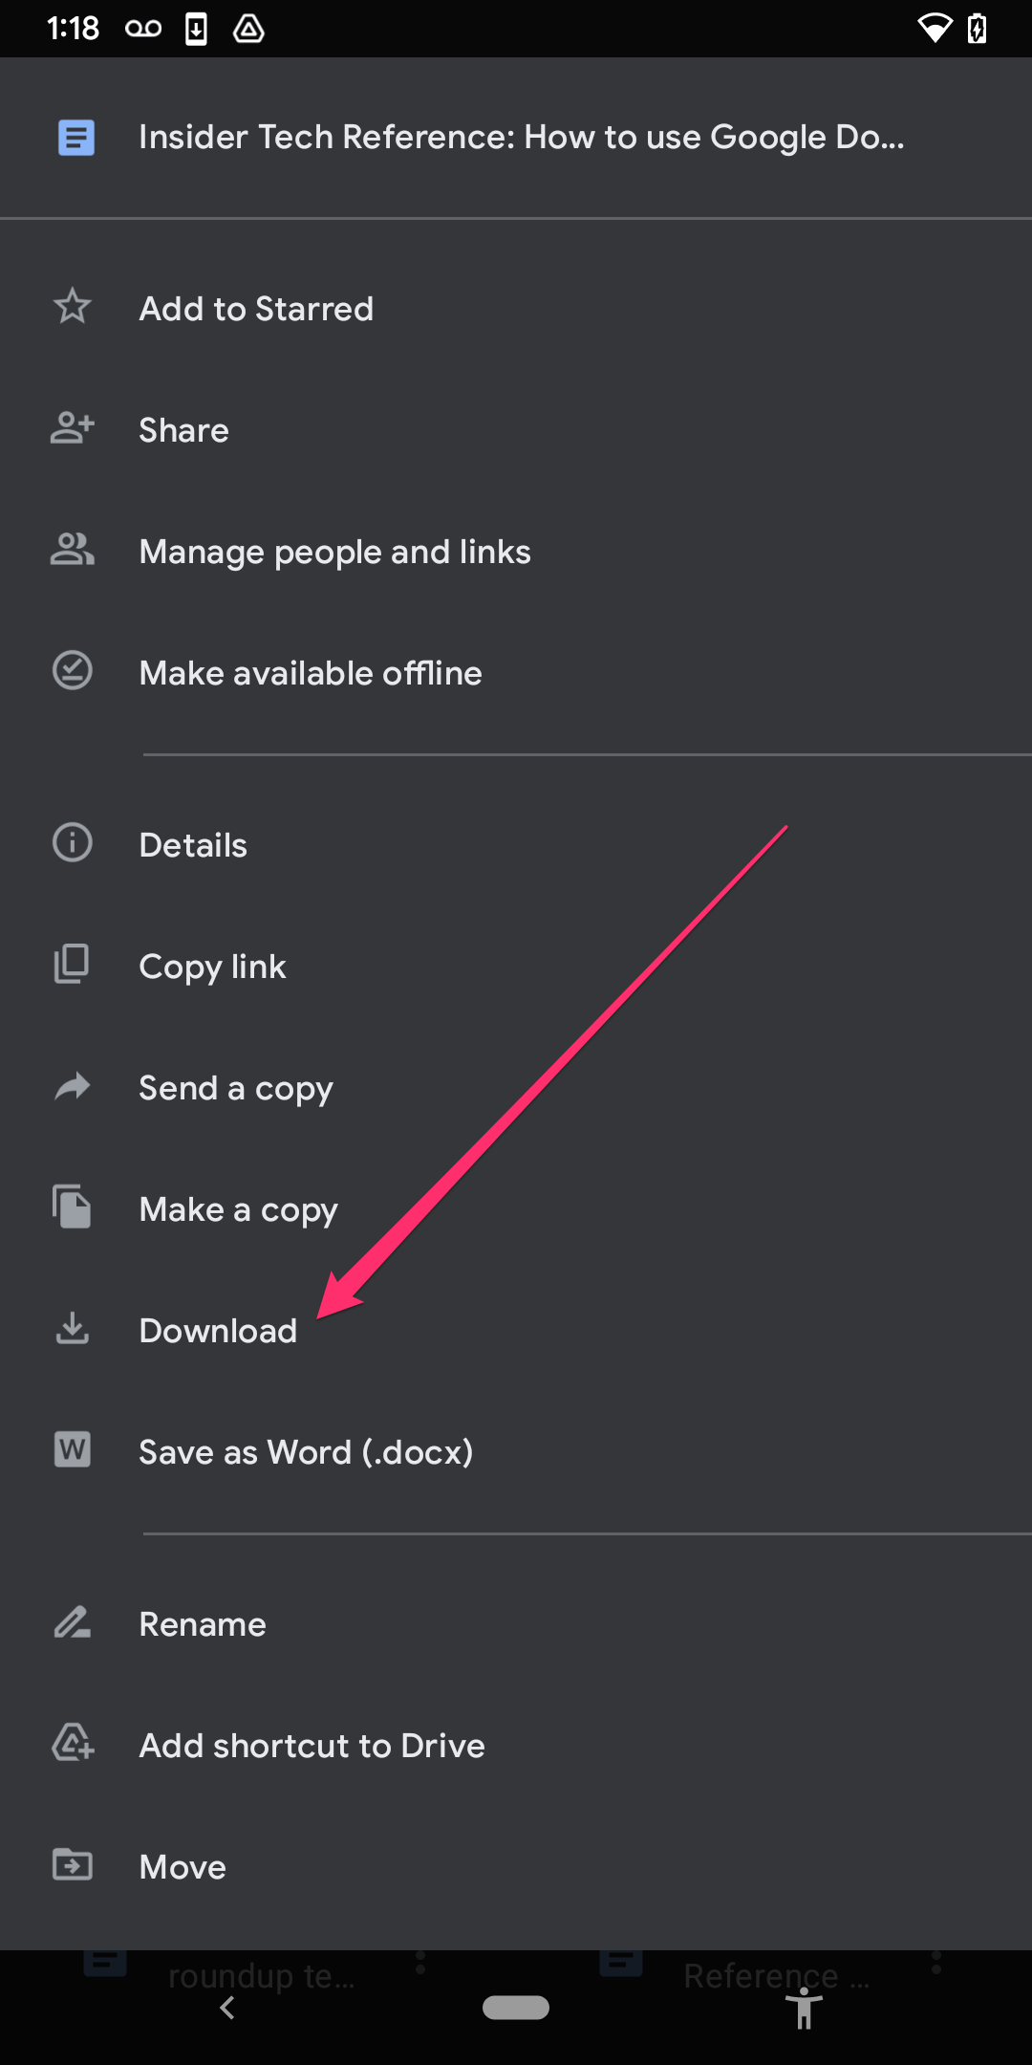
Task: Tap the duplicate file icon beside Make a copy
Action: (x=72, y=1206)
